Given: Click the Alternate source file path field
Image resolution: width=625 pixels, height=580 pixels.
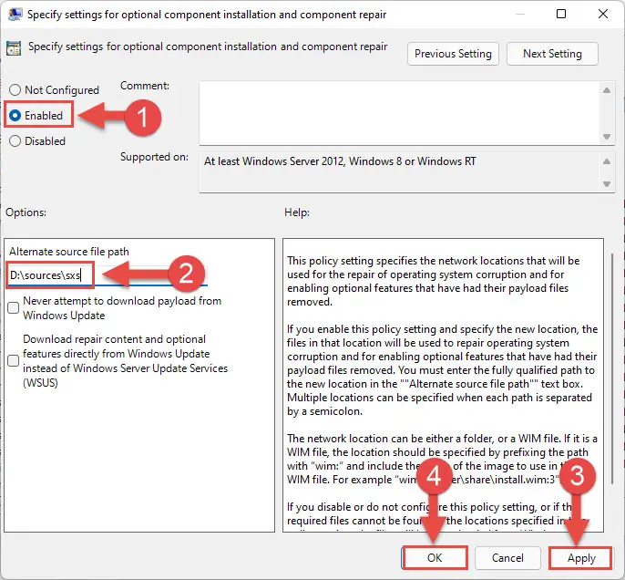Looking at the screenshot, I should tap(108, 275).
